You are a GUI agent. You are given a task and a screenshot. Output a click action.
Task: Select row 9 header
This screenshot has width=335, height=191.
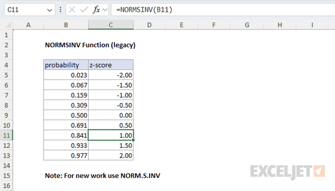click(7, 115)
